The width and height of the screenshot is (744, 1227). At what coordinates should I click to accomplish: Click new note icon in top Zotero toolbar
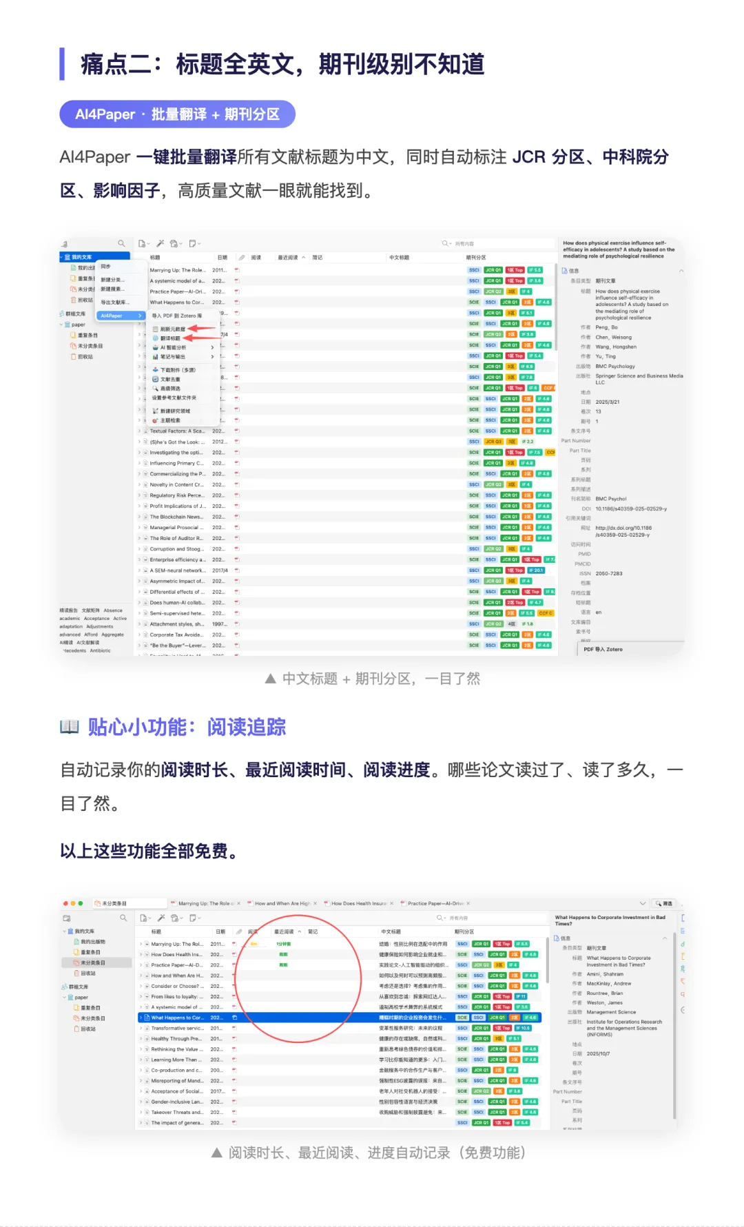[x=194, y=243]
